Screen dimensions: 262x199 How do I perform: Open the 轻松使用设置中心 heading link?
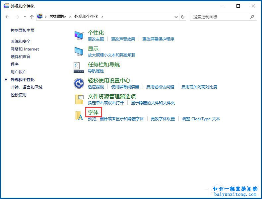coord(109,80)
